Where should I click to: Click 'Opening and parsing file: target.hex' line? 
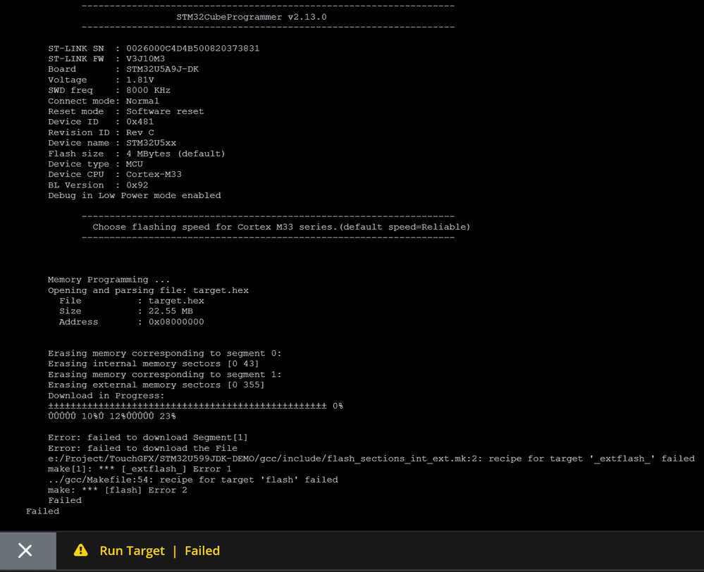[x=148, y=290]
